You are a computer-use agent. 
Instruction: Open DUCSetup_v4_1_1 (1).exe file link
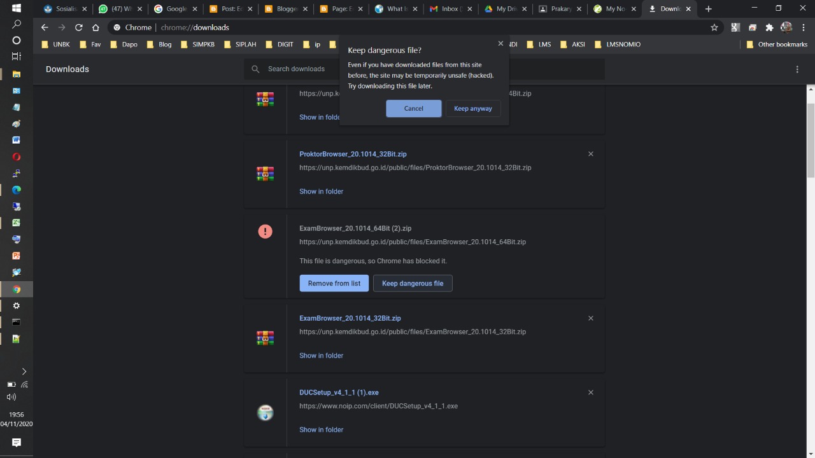tap(339, 392)
